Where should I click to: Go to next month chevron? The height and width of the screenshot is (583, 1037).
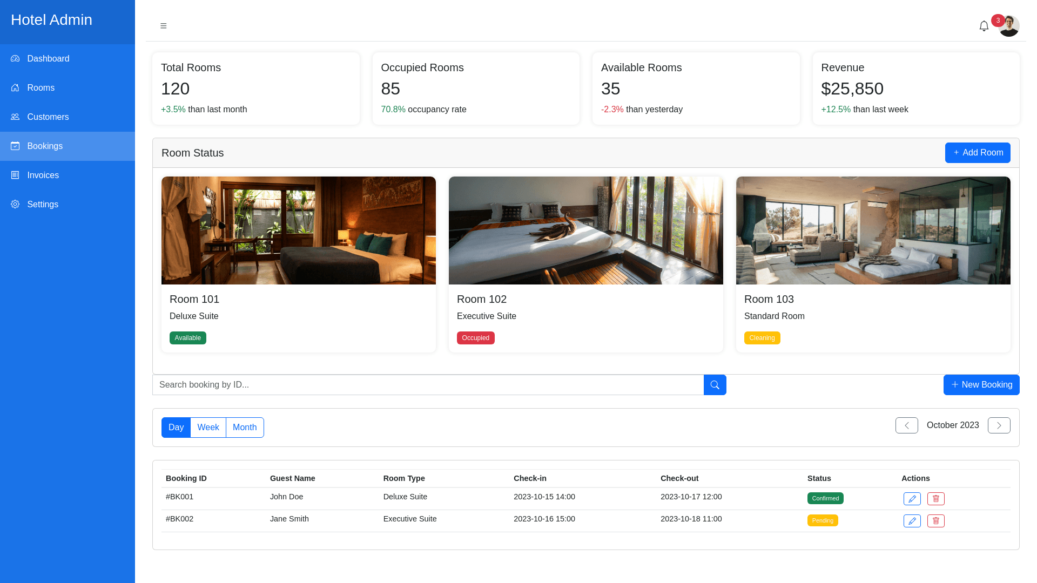click(999, 425)
